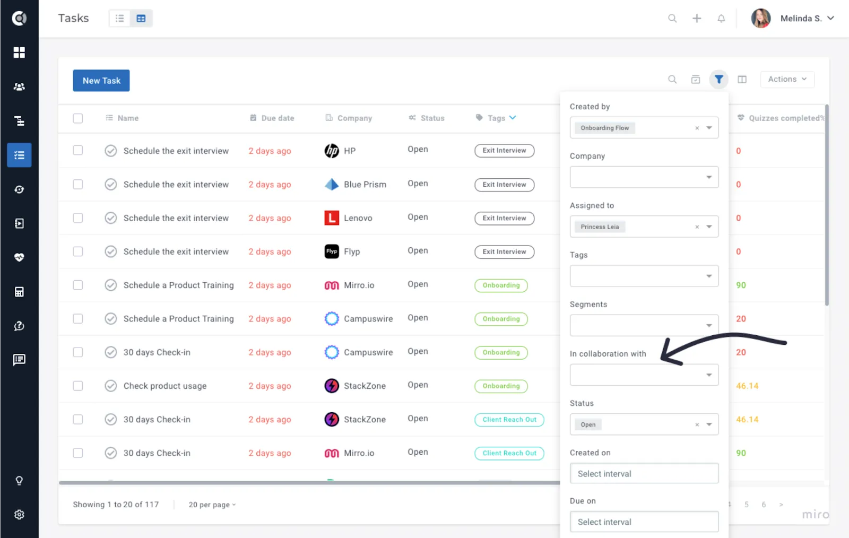Open the calendar view icon in table toolbar
This screenshot has width=849, height=538.
point(696,79)
